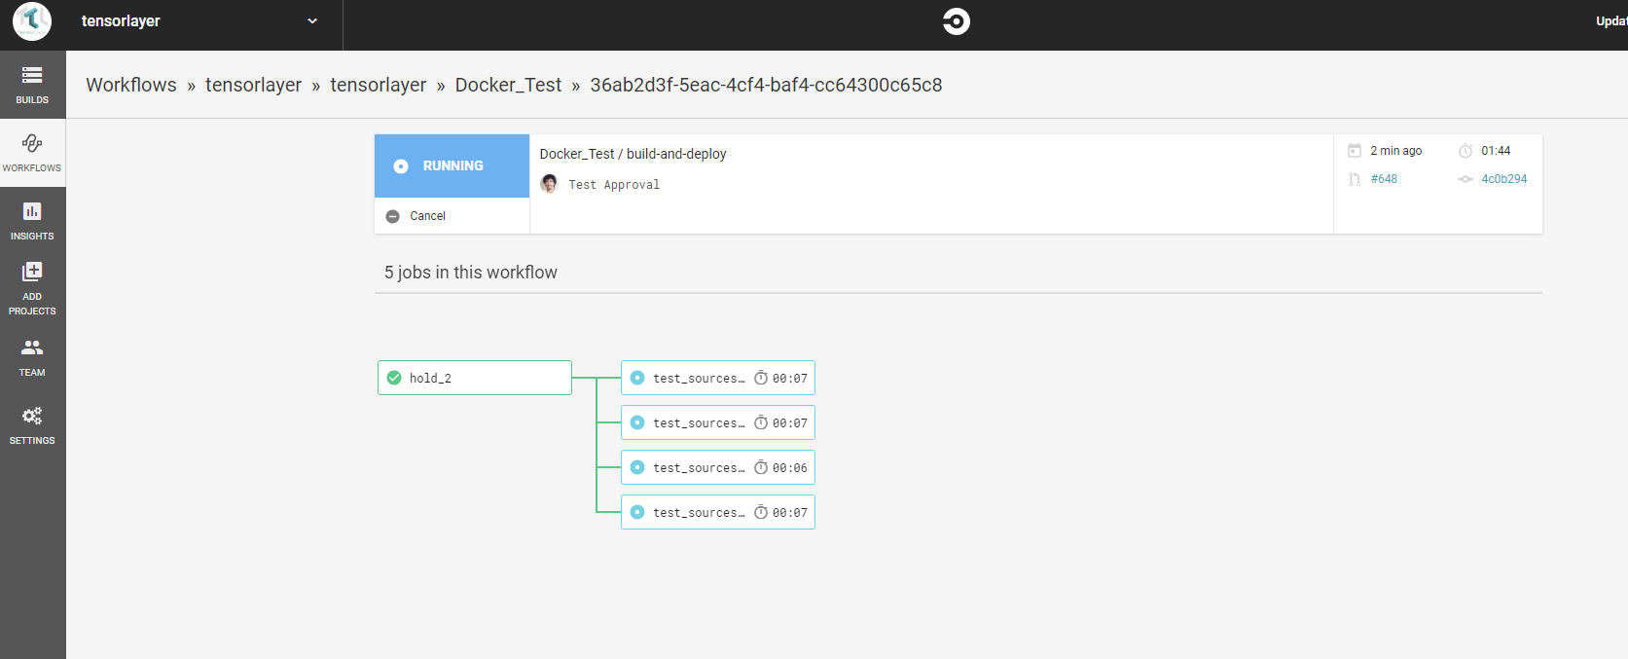This screenshot has height=659, width=1628.
Task: Open the third test_sources job at 00:06
Action: pyautogui.click(x=718, y=467)
